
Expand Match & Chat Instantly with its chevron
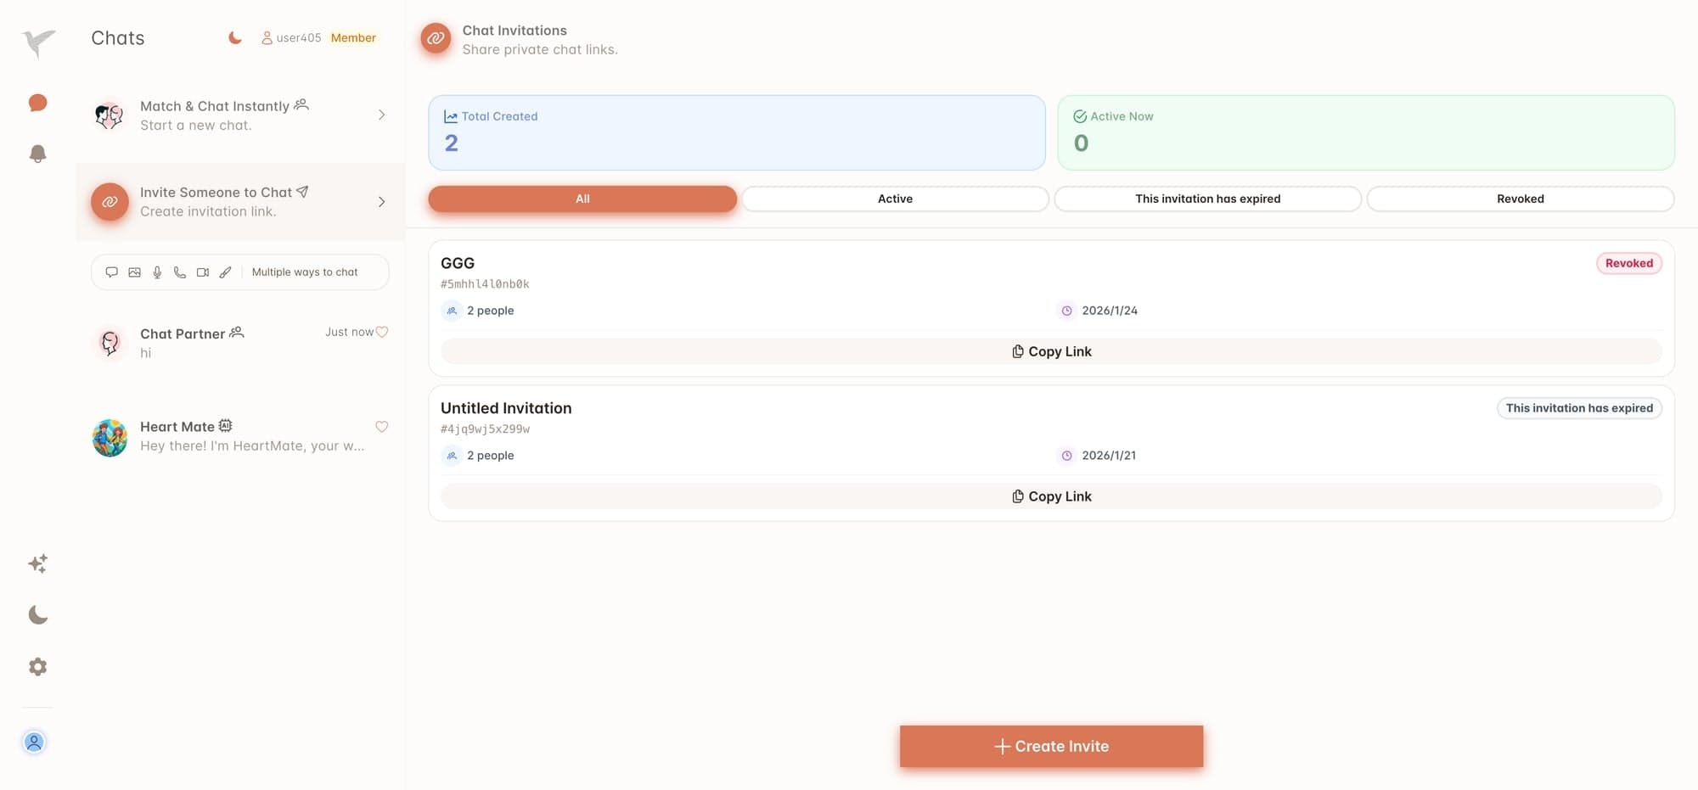(381, 115)
